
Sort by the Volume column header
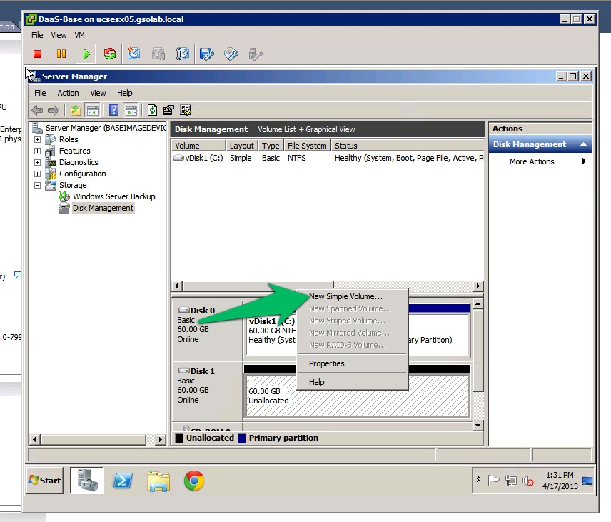tap(198, 146)
